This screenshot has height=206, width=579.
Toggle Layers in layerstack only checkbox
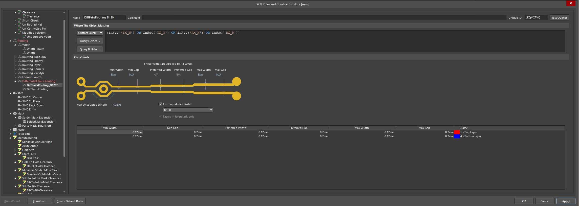point(160,117)
